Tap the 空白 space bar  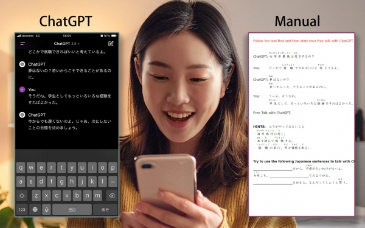tap(72, 210)
